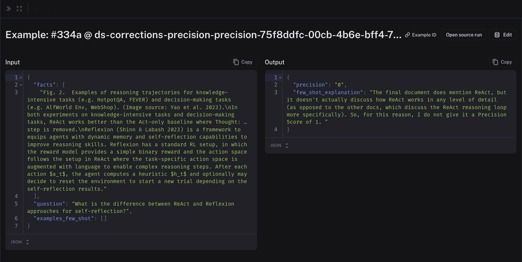Go to previous example with up arrow

[37, 9]
